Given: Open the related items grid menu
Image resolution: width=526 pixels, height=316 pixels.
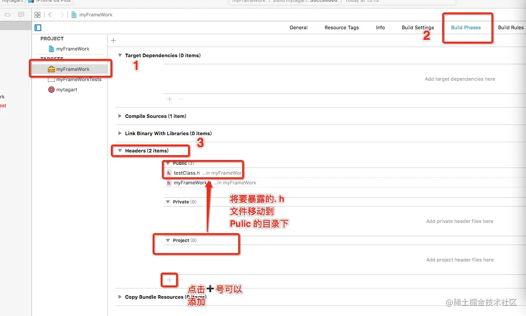Looking at the screenshot, I should point(38,15).
